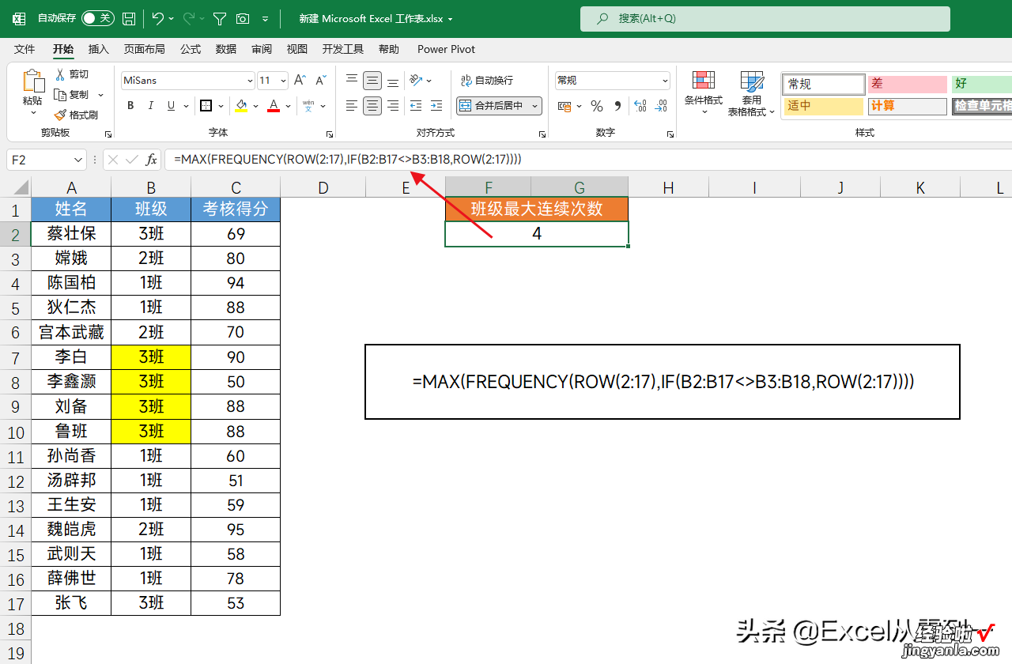Open the accounting number format dropdown arrow
Screen dimensions: 1012x664
(579, 106)
